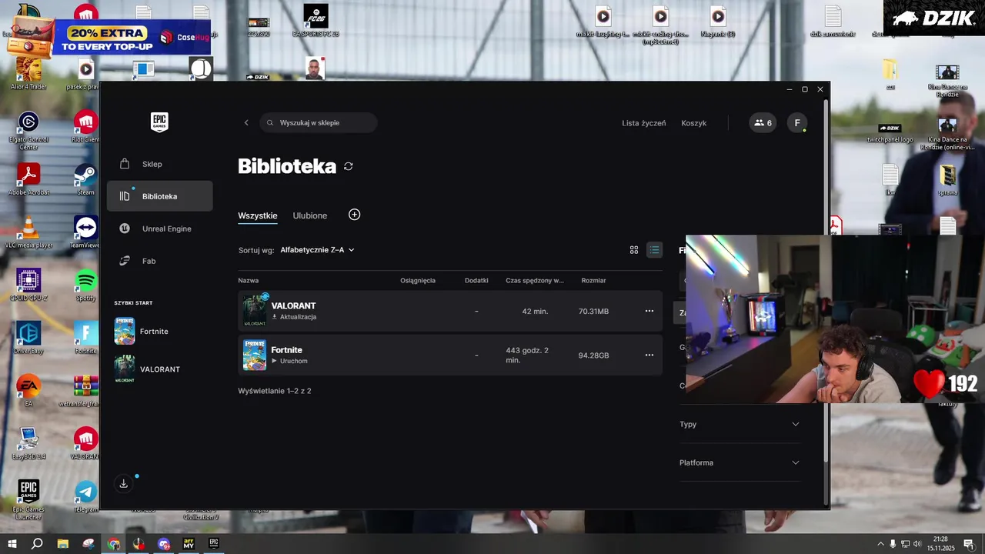The width and height of the screenshot is (985, 554).
Task: Open Google Chrome from the taskbar
Action: click(x=114, y=544)
